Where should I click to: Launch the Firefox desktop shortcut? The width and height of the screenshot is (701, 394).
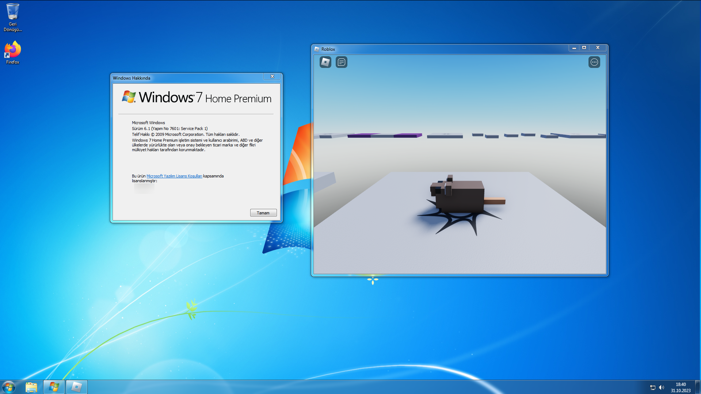[x=13, y=53]
